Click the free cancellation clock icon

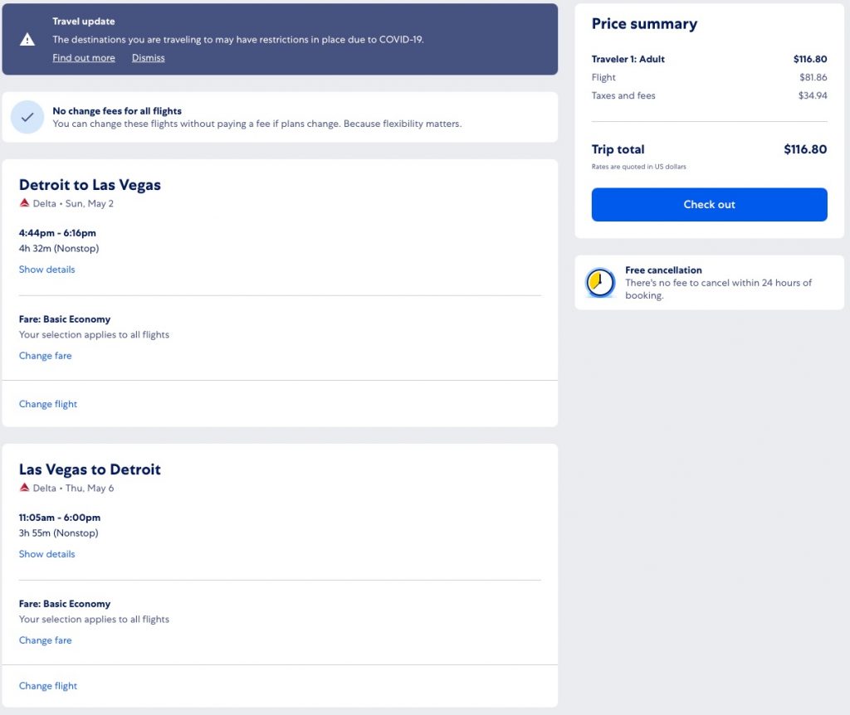coord(600,282)
